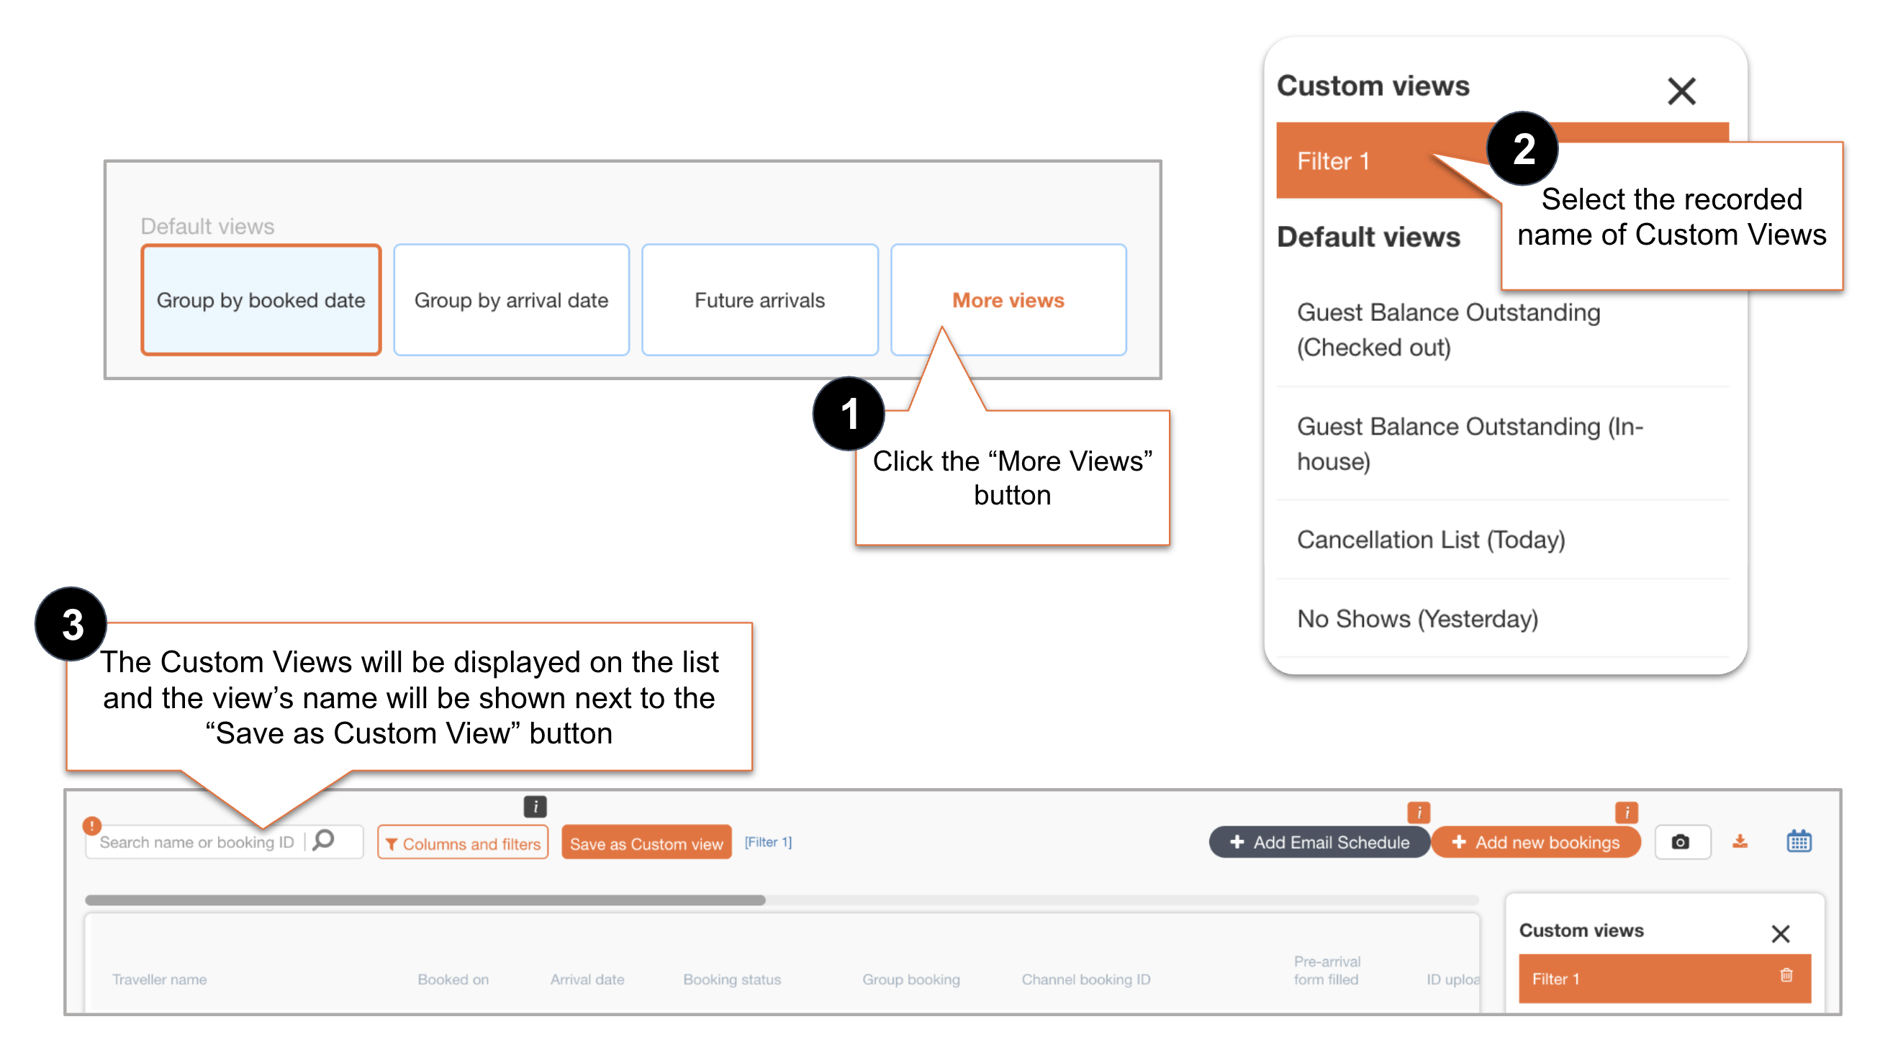Close the large Custom views panel

click(x=1681, y=91)
